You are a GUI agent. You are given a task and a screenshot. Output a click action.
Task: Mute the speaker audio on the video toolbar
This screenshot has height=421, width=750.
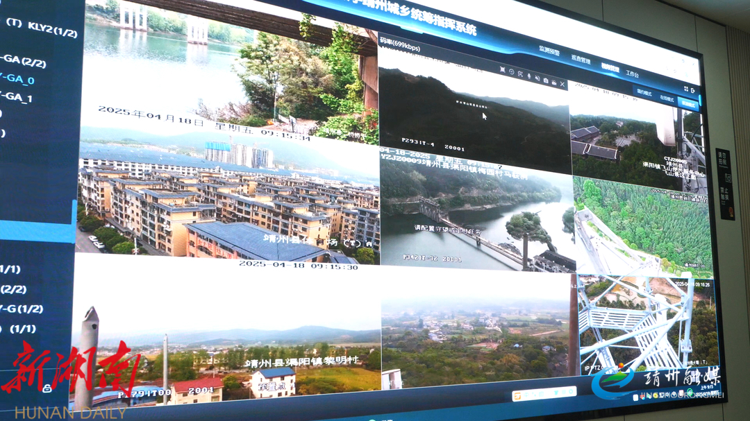(537, 78)
